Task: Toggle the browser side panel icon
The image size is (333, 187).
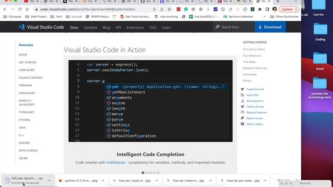Action: tap(267, 9)
